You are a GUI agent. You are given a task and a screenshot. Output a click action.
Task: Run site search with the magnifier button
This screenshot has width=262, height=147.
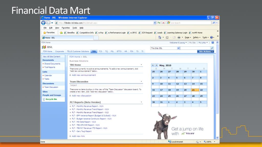pyautogui.click(x=212, y=48)
